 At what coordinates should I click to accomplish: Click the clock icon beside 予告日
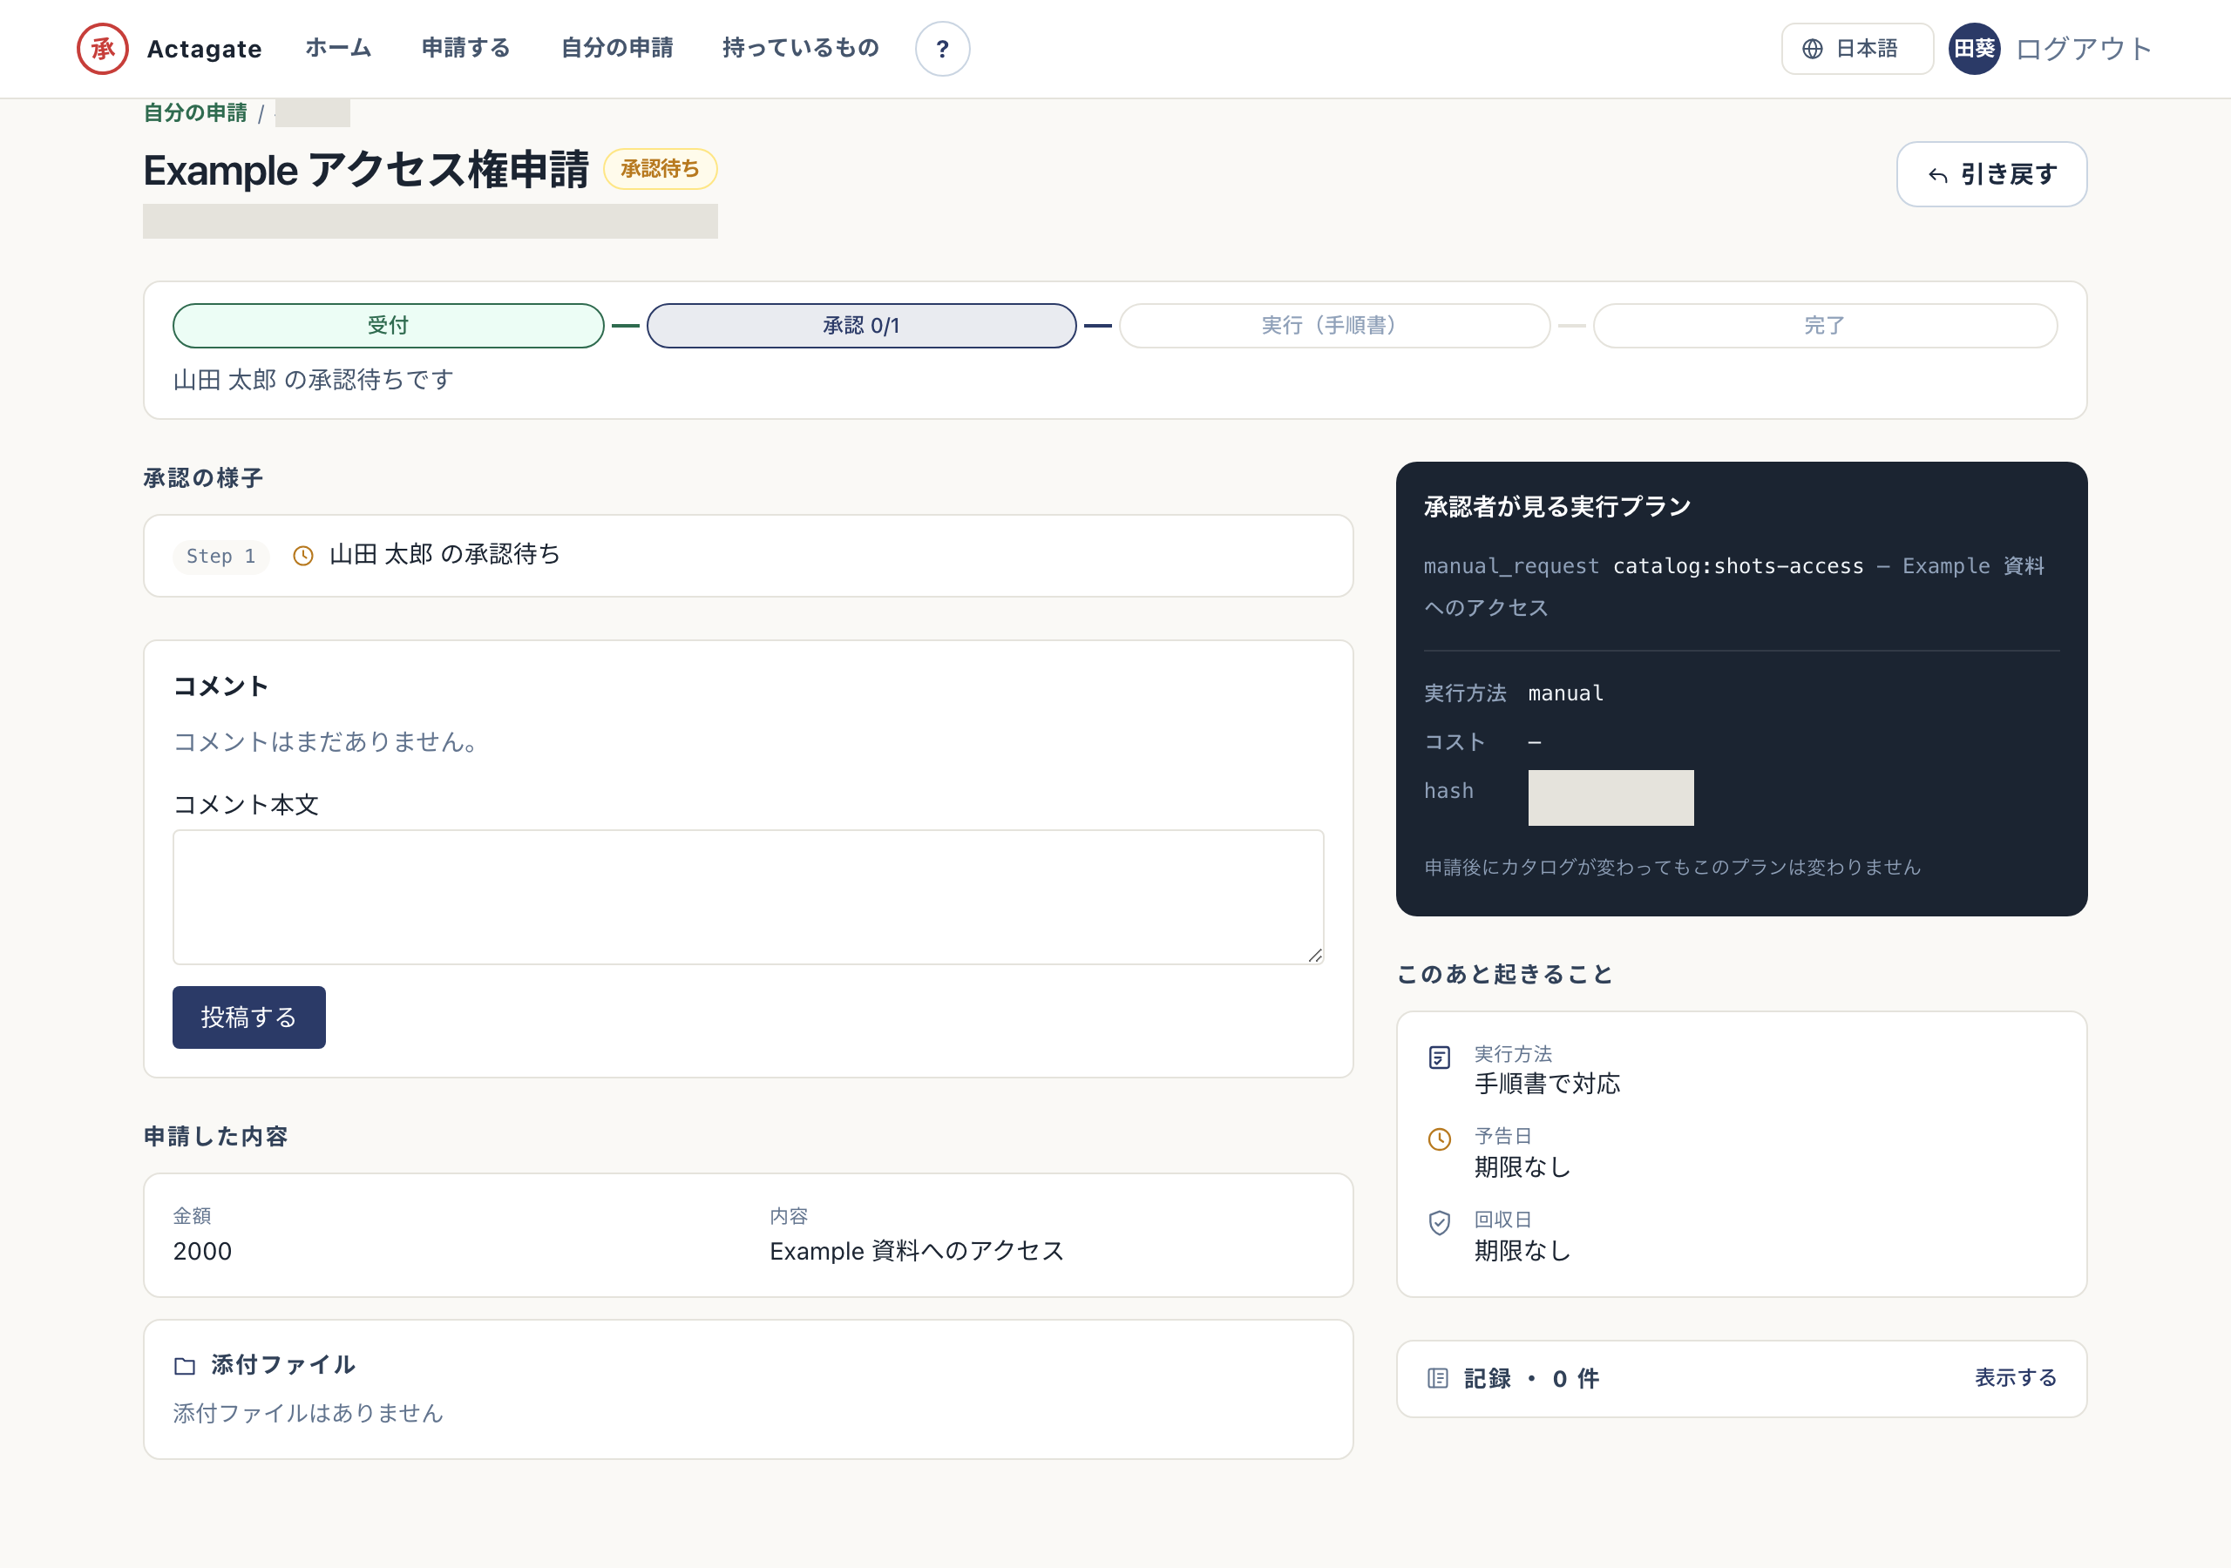(x=1439, y=1139)
